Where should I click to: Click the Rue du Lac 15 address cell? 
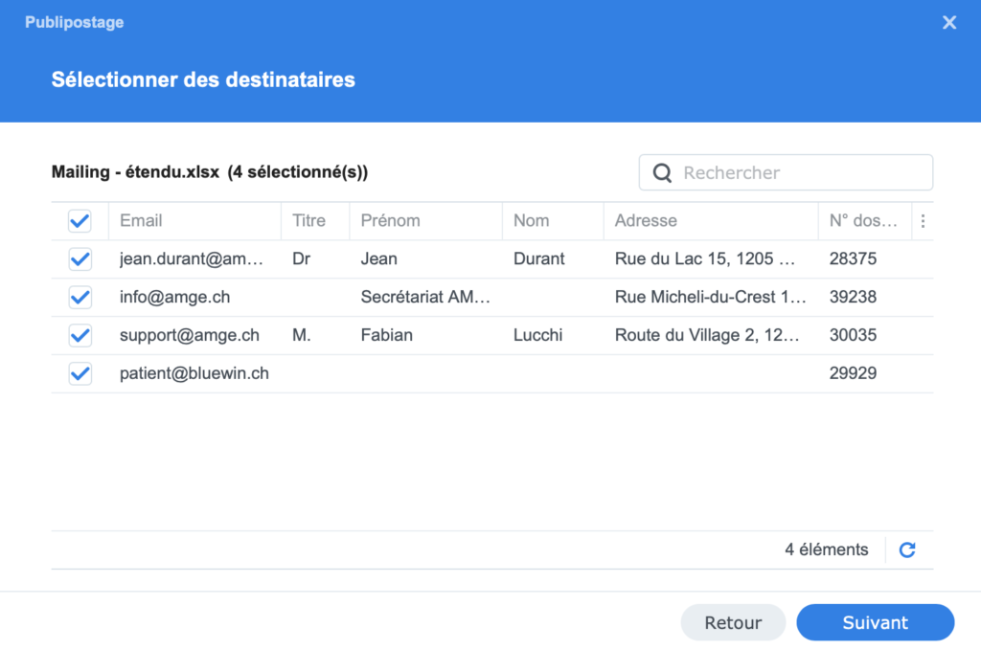(x=705, y=258)
